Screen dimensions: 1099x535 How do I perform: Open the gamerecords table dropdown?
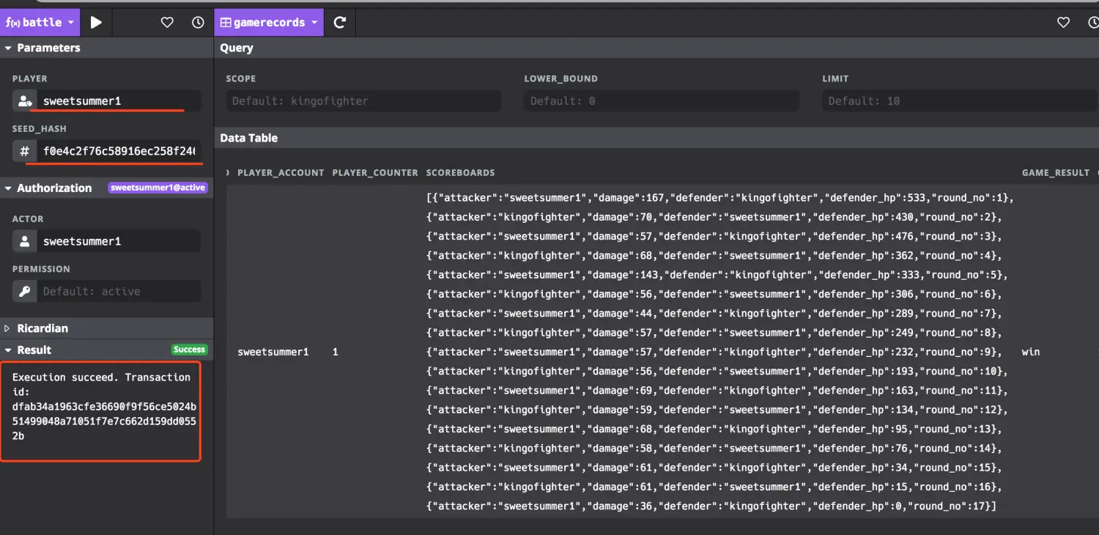pyautogui.click(x=268, y=23)
